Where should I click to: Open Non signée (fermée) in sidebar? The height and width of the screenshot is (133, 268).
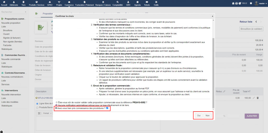tap(13, 41)
